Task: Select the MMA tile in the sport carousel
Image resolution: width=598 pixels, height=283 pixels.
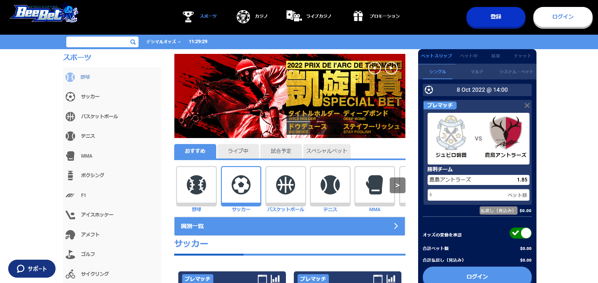Action: (x=375, y=186)
